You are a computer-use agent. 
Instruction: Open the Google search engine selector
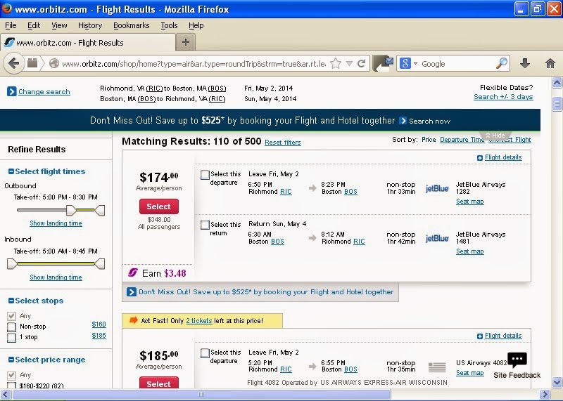(x=409, y=63)
